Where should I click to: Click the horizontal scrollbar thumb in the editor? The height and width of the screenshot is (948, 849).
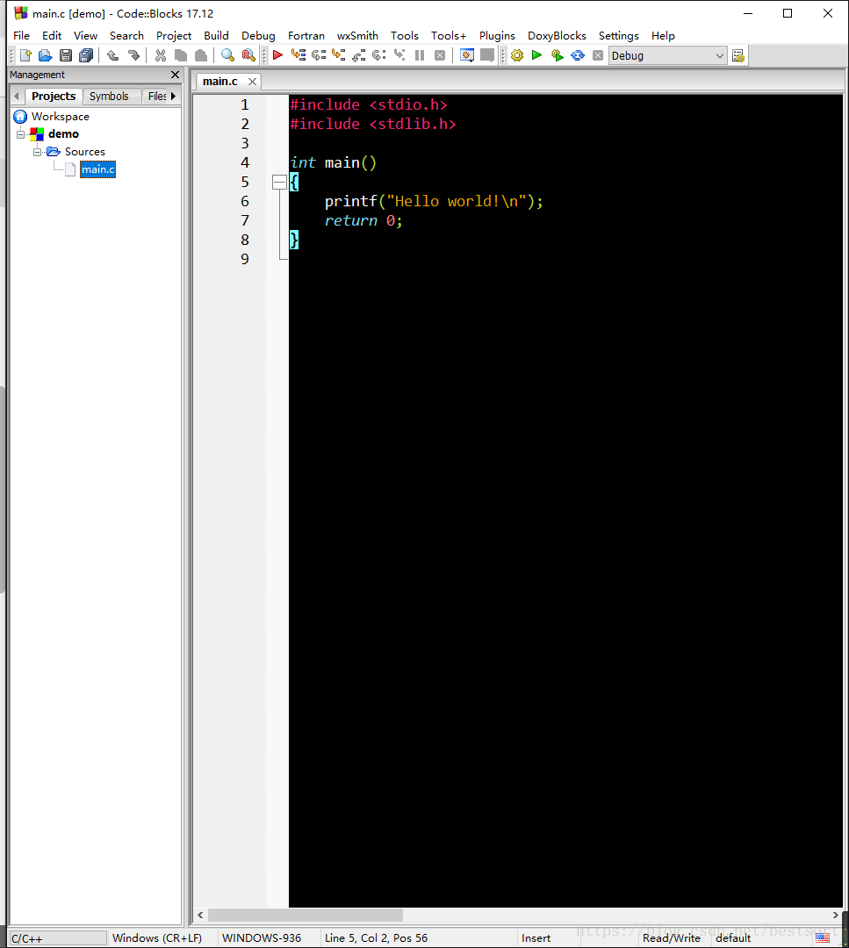306,915
